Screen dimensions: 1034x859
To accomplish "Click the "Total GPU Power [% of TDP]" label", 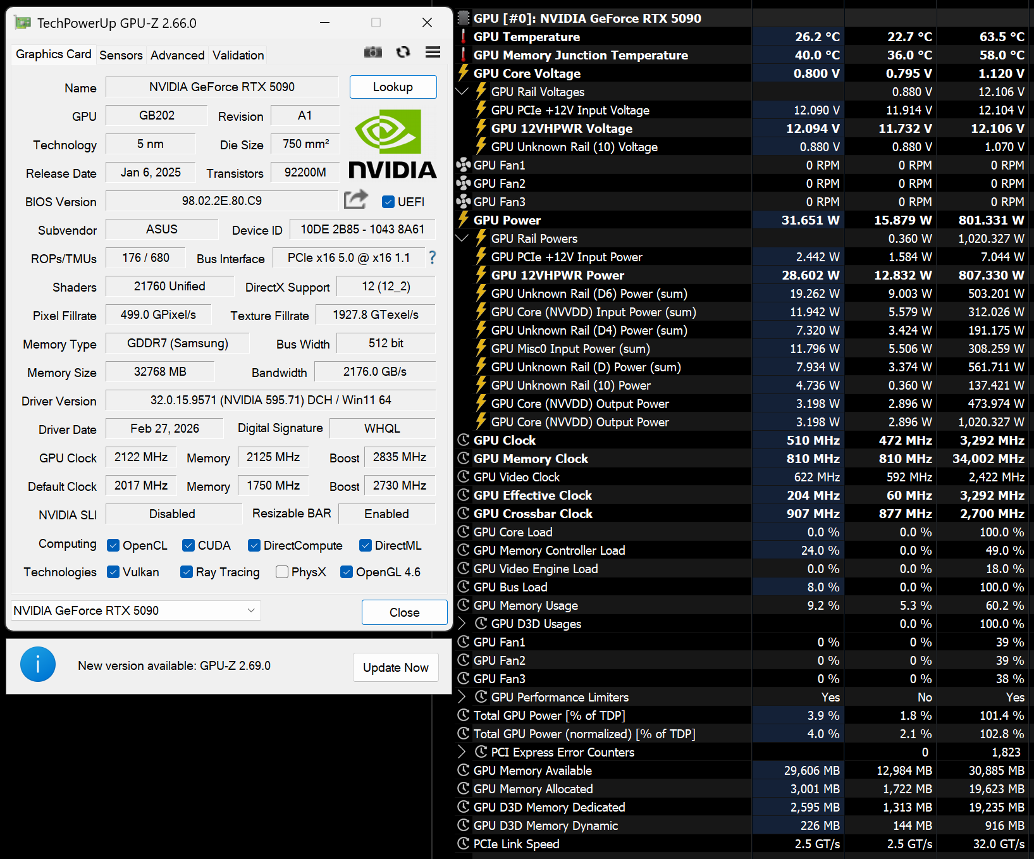I will pos(549,715).
